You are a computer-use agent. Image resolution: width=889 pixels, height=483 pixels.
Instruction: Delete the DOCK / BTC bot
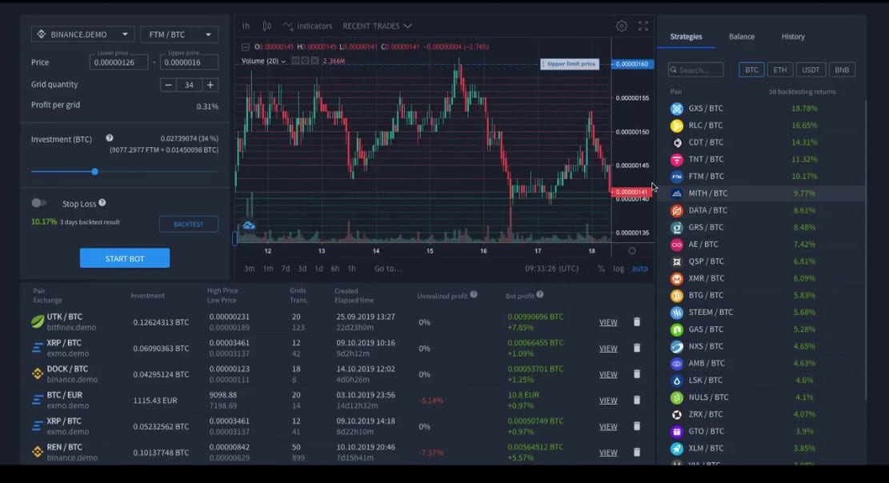click(x=637, y=374)
